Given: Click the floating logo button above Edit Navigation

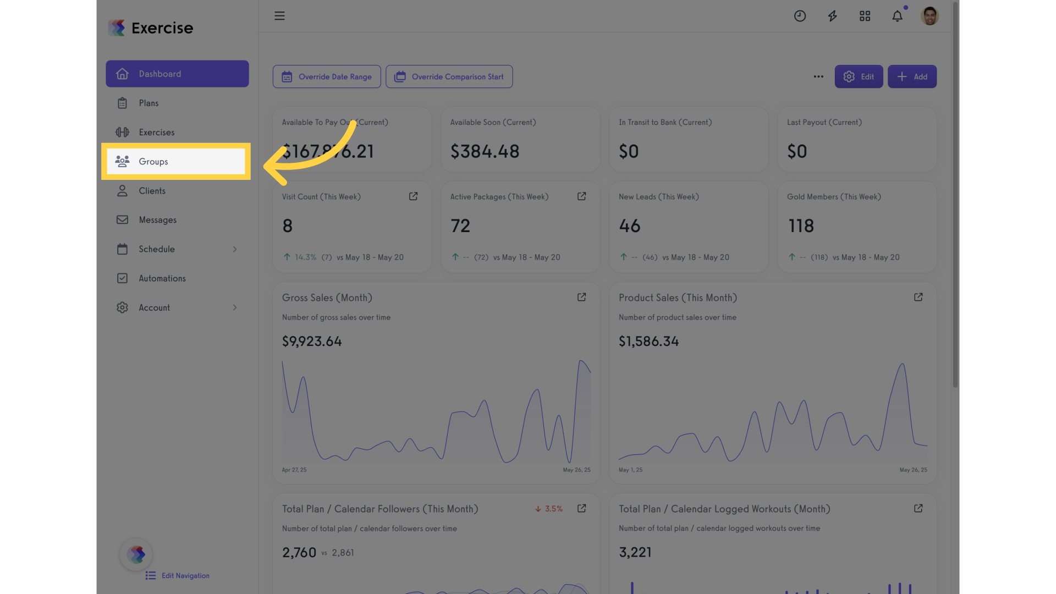Looking at the screenshot, I should click(x=136, y=554).
